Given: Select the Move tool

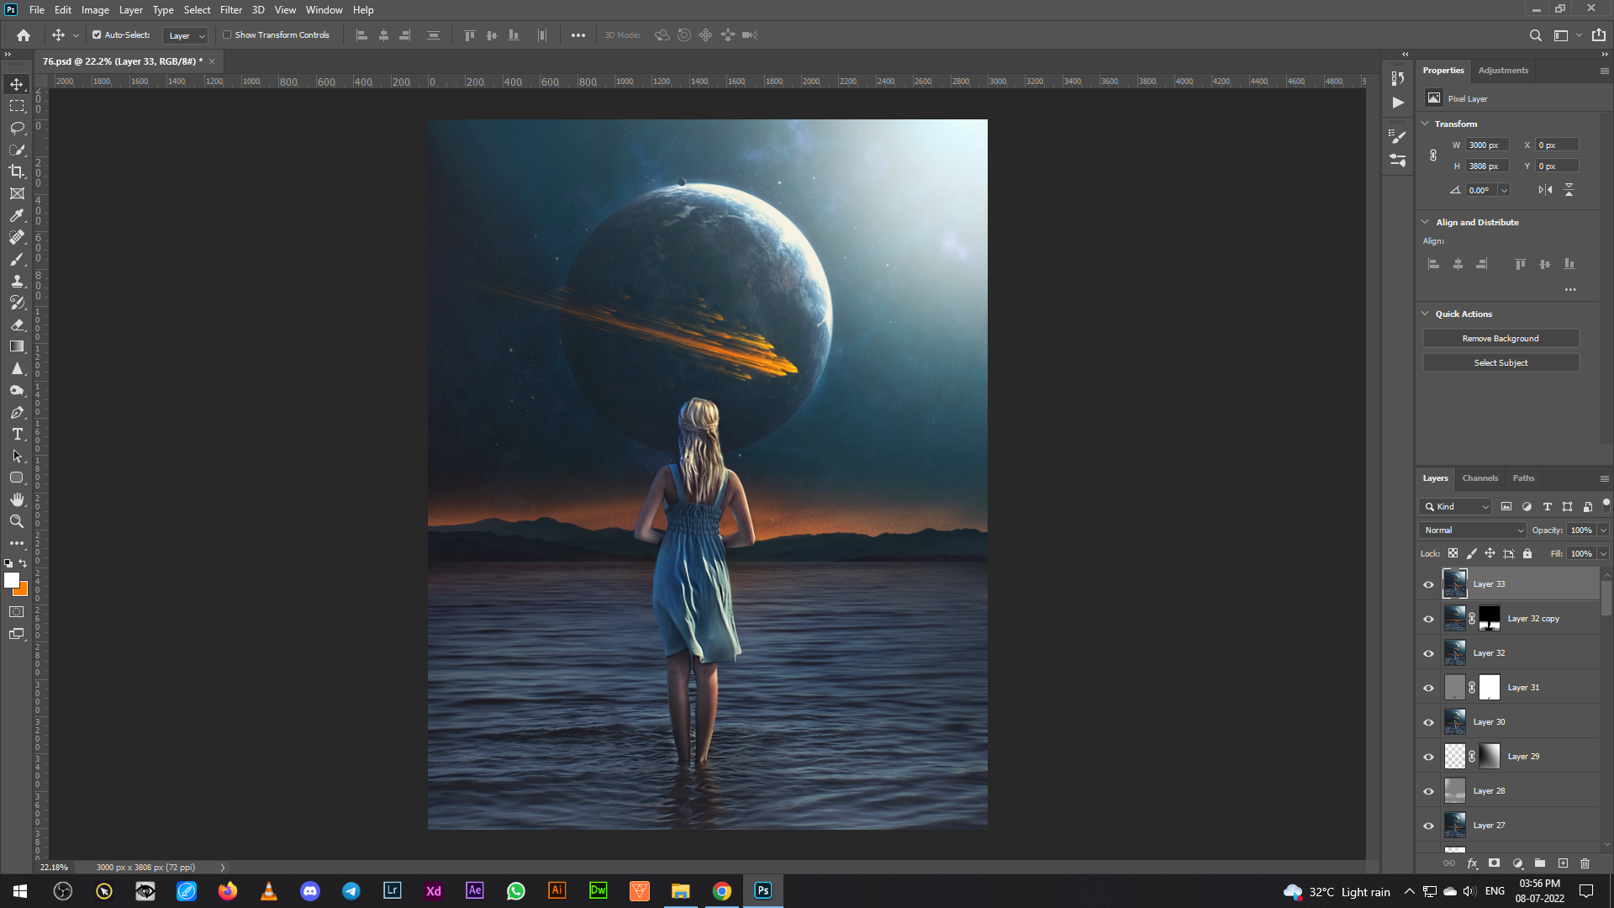Looking at the screenshot, I should [x=17, y=84].
